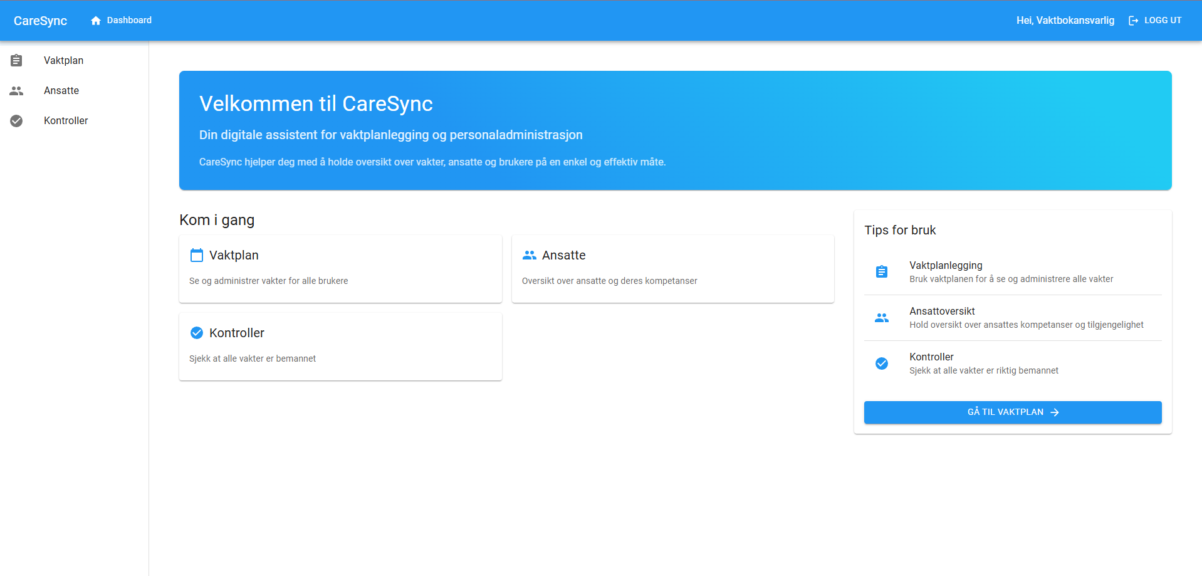
Task: Open the Ansatte card under Kom i gang
Action: pyautogui.click(x=672, y=268)
